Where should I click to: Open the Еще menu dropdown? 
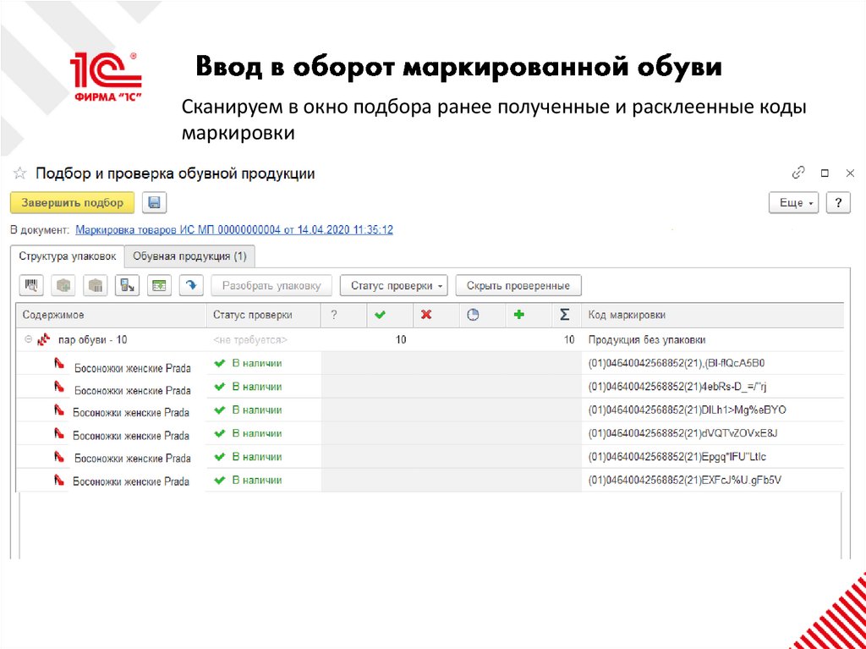click(793, 203)
